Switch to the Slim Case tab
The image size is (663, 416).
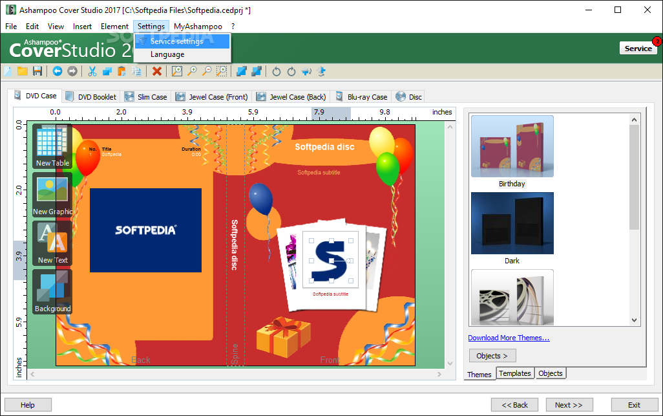click(x=146, y=97)
